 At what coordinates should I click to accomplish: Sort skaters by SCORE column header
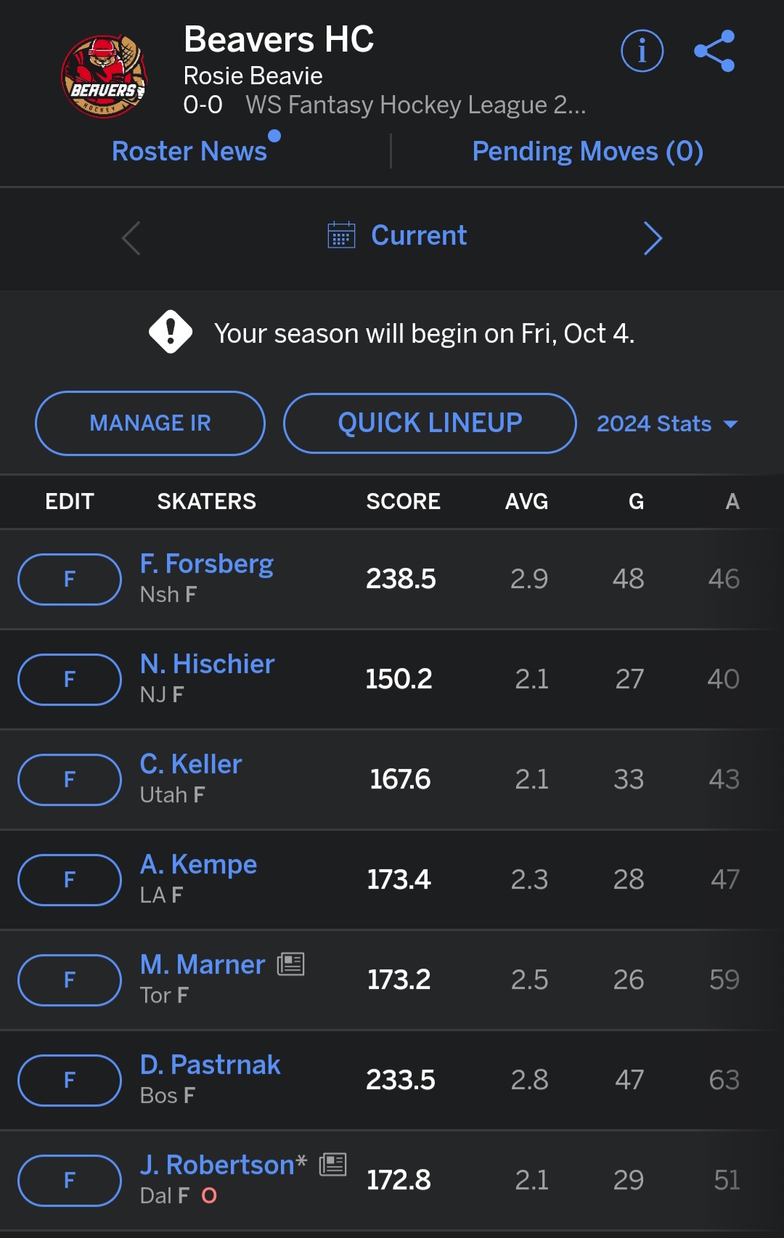(x=403, y=501)
